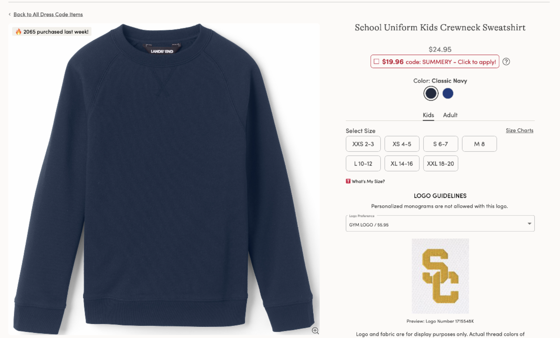Click the What's My Size? link
The width and height of the screenshot is (560, 338).
pyautogui.click(x=368, y=181)
